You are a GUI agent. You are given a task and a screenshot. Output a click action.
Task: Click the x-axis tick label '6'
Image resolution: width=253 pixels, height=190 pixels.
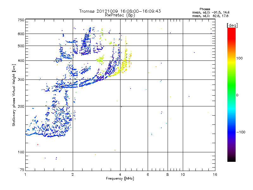click(x=148, y=174)
